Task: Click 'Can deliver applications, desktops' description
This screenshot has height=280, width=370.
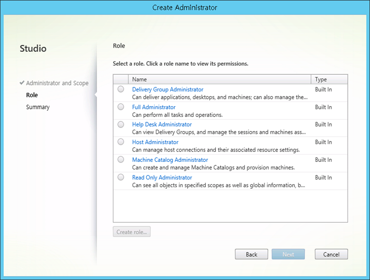Action: [x=220, y=98]
